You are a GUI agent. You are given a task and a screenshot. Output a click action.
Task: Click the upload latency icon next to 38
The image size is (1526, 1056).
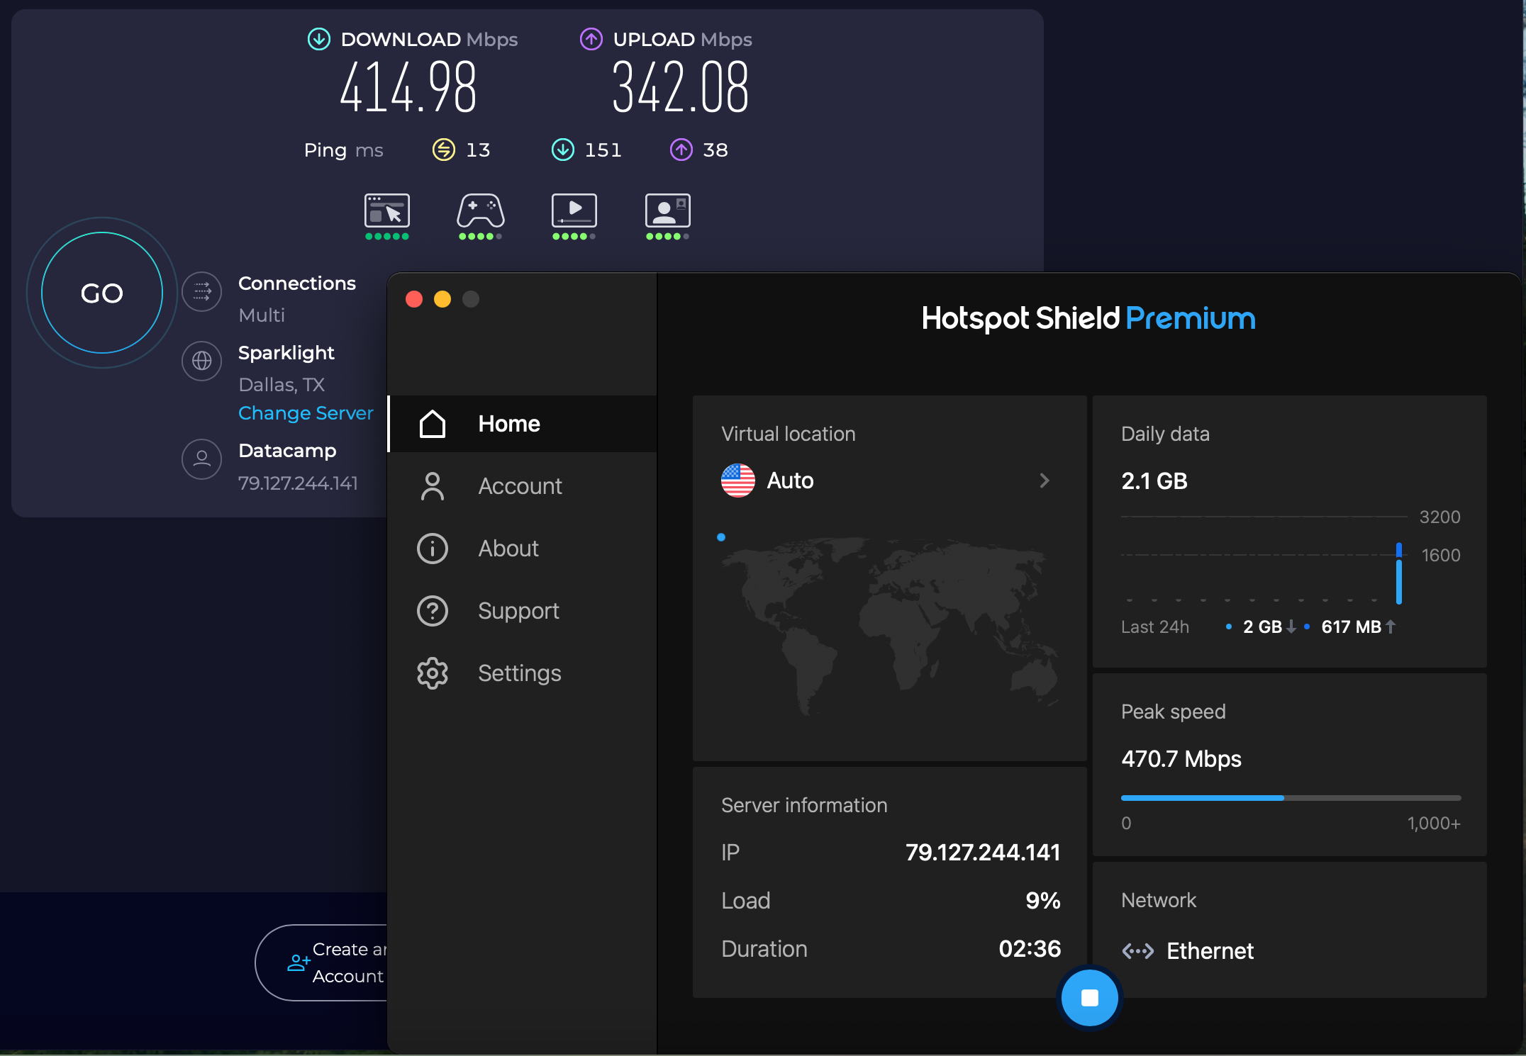681,150
